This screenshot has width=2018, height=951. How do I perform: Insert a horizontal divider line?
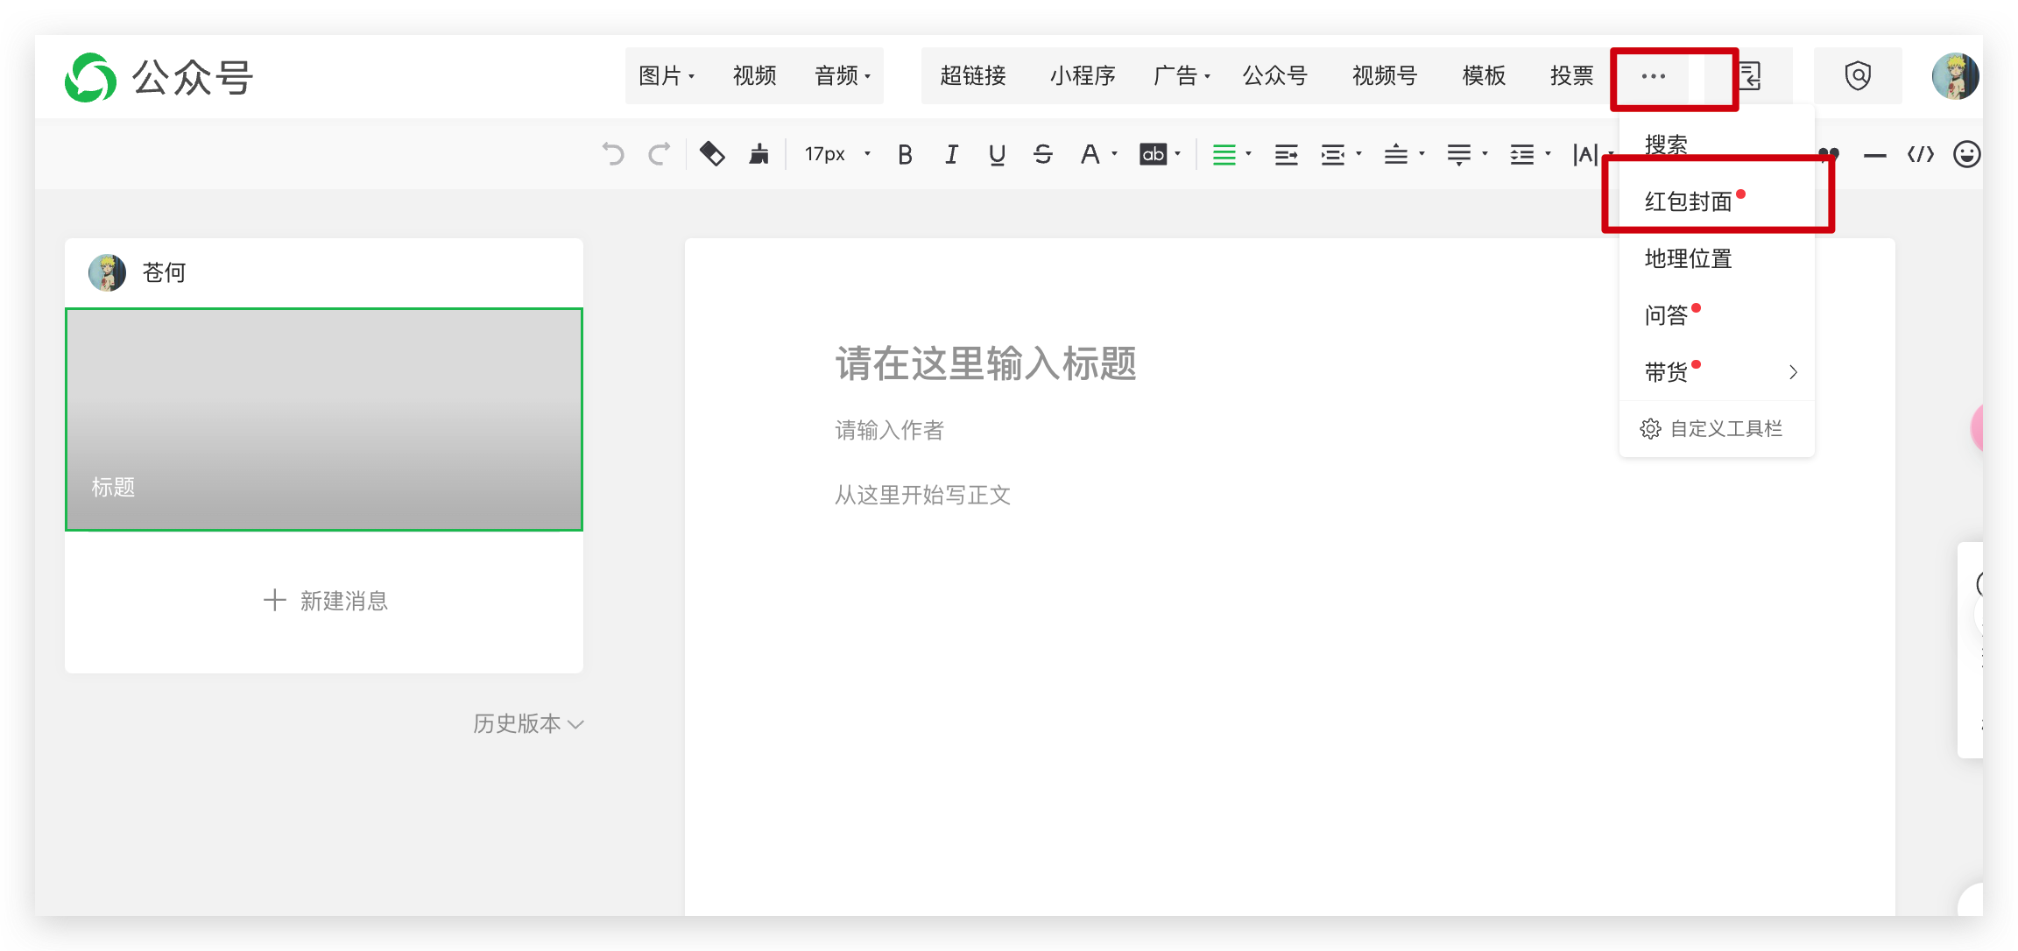(1874, 155)
